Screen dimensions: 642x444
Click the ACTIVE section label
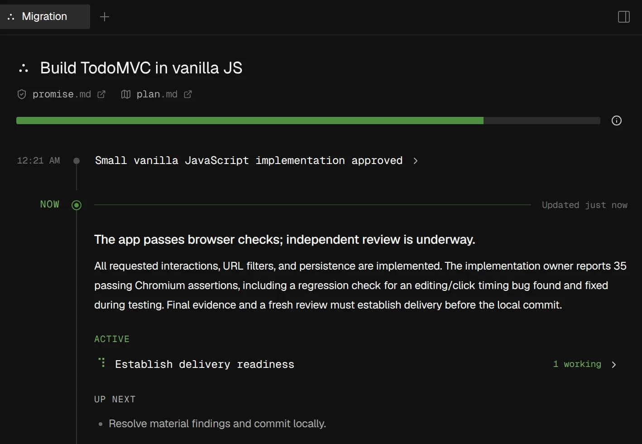[112, 339]
